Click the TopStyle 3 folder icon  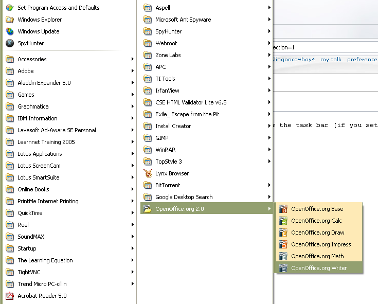click(x=148, y=162)
